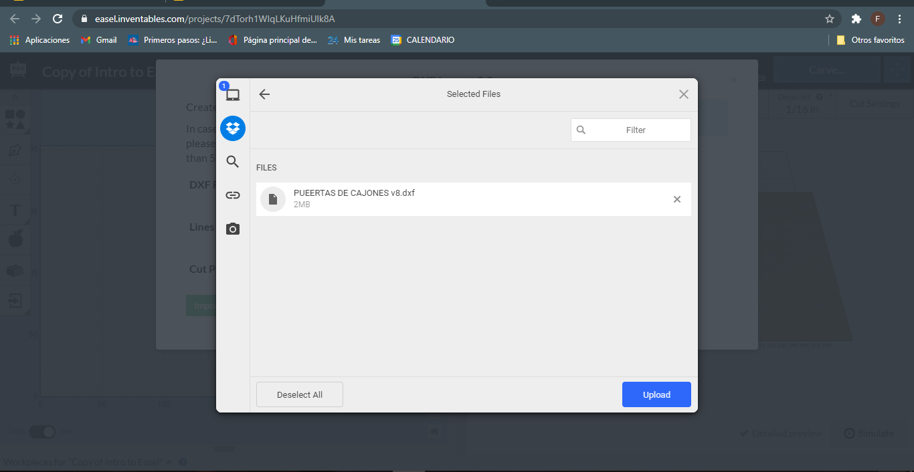This screenshot has width=914, height=472.
Task: Click the FILES section label
Action: [x=266, y=168]
